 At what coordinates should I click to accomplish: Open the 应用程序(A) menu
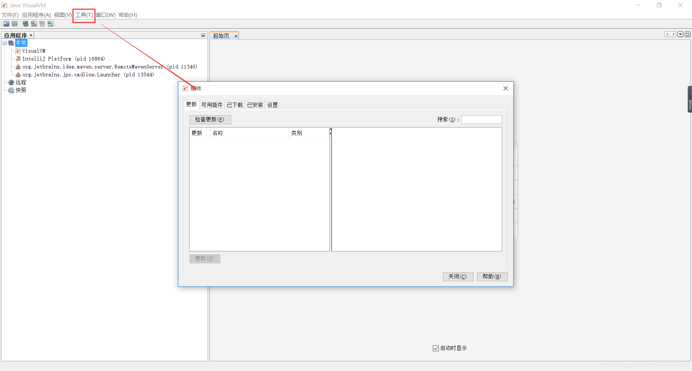36,15
